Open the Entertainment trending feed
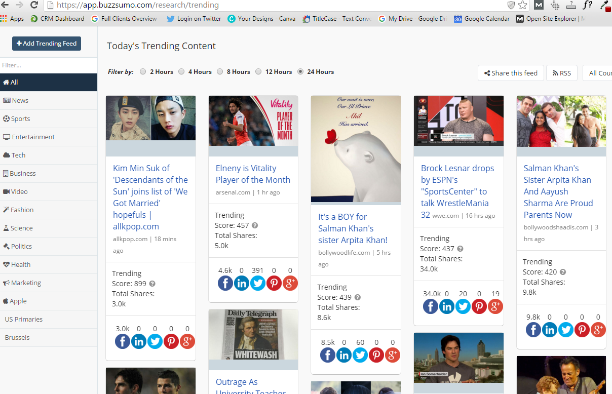This screenshot has height=394, width=612. (x=49, y=137)
